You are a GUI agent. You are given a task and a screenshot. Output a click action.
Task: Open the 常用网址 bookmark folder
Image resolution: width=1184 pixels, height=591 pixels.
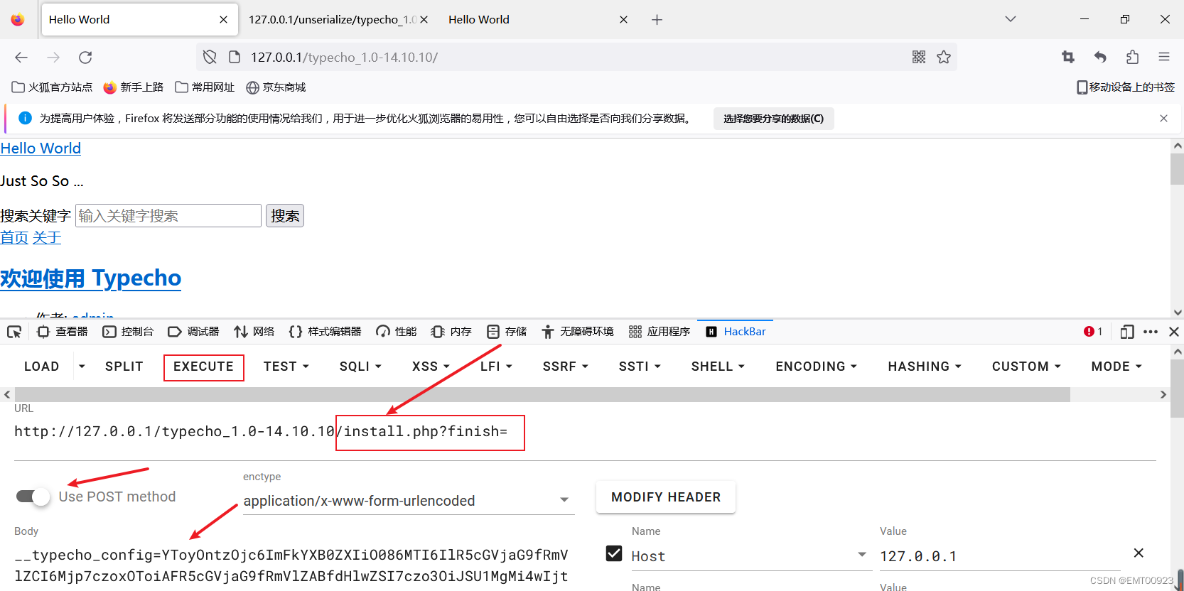pyautogui.click(x=205, y=87)
